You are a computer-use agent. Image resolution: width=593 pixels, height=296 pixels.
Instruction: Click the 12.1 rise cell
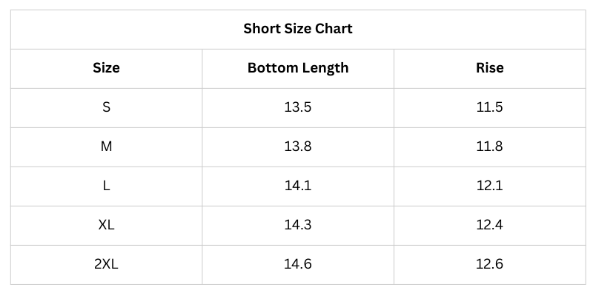(489, 186)
